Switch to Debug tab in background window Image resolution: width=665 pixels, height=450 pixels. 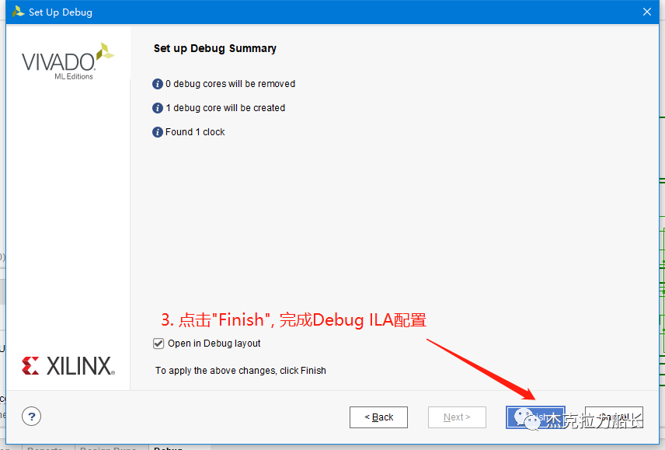(x=169, y=448)
